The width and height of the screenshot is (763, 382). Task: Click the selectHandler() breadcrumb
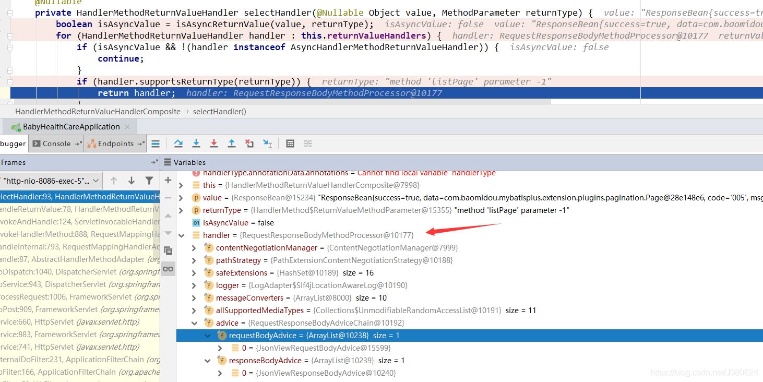tap(219, 112)
